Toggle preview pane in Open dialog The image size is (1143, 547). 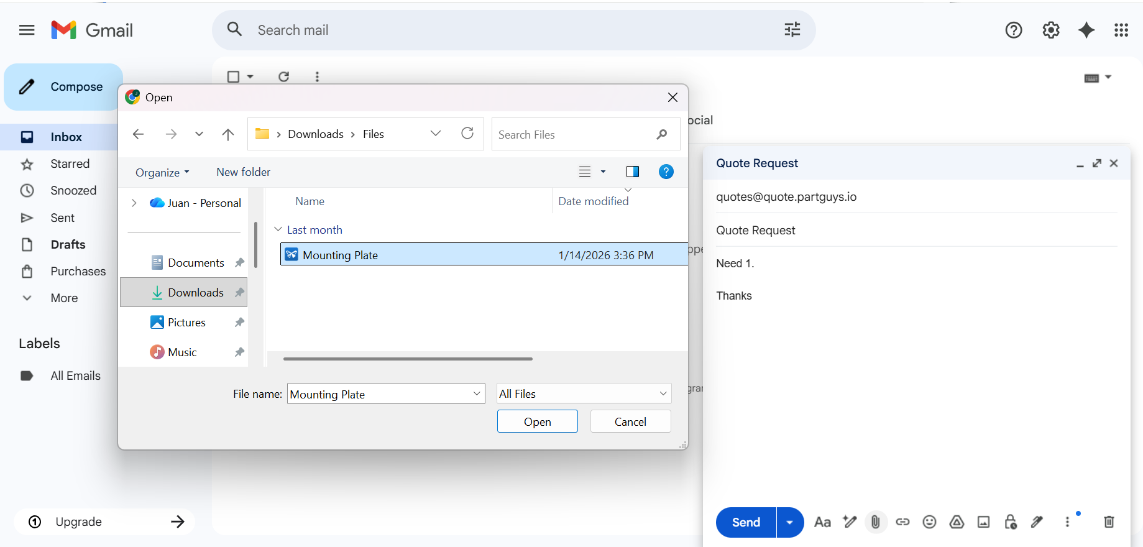tap(633, 172)
